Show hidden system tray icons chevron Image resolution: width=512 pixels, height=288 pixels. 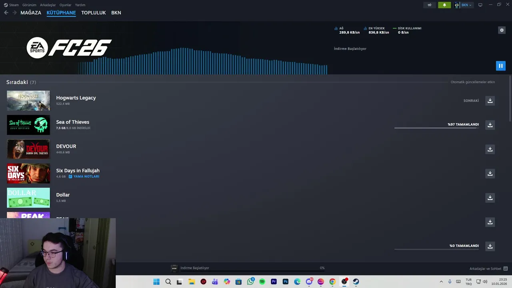(441, 282)
